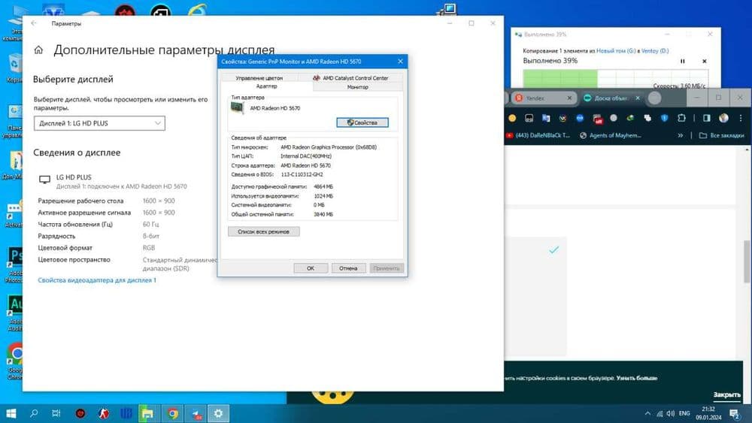Image resolution: width=752 pixels, height=423 pixels.
Task: Open the volume control in the tray
Action: (x=671, y=413)
